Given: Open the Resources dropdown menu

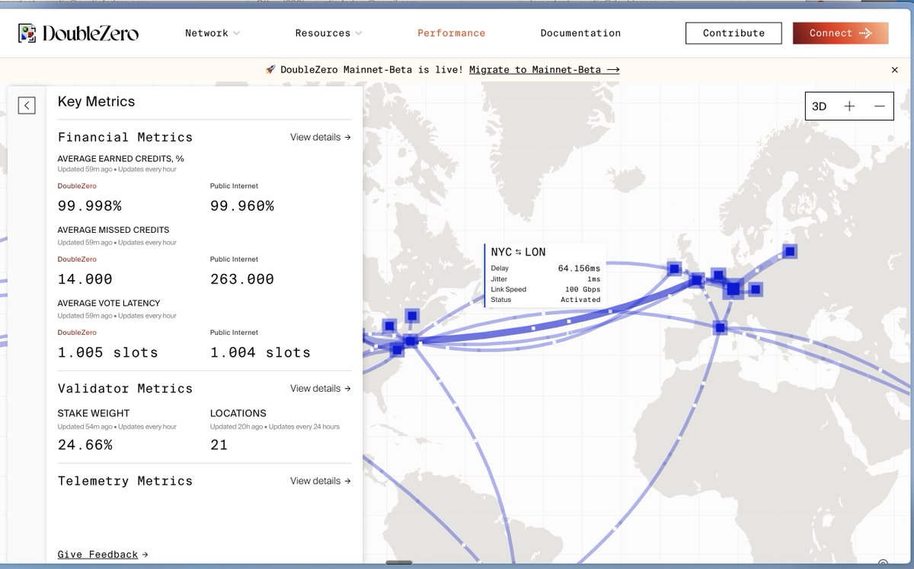Looking at the screenshot, I should coord(329,33).
